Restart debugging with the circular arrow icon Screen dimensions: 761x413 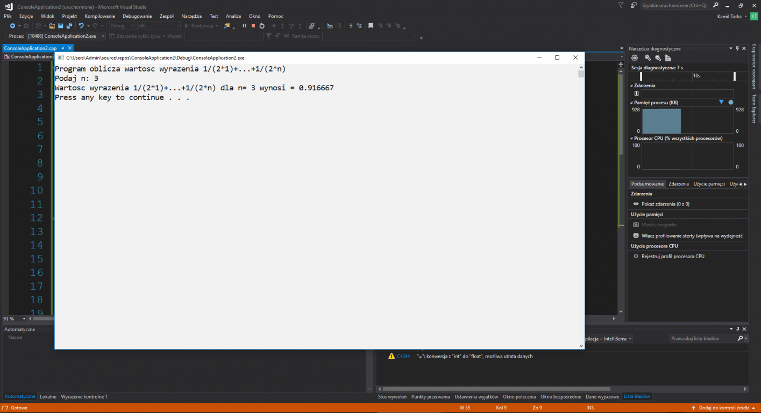tap(262, 26)
